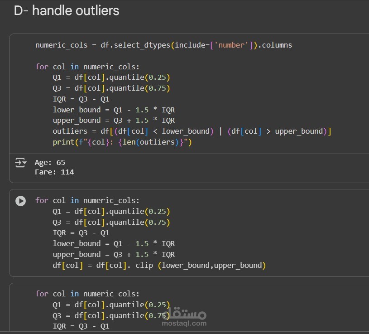The image size is (369, 334).
Task: Click 'IQR = Q3 - Q1' in clip cell
Action: (81, 233)
